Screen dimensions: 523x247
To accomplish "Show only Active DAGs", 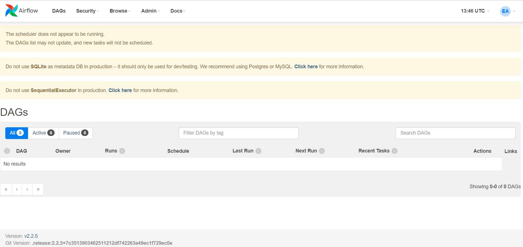I will 43,133.
